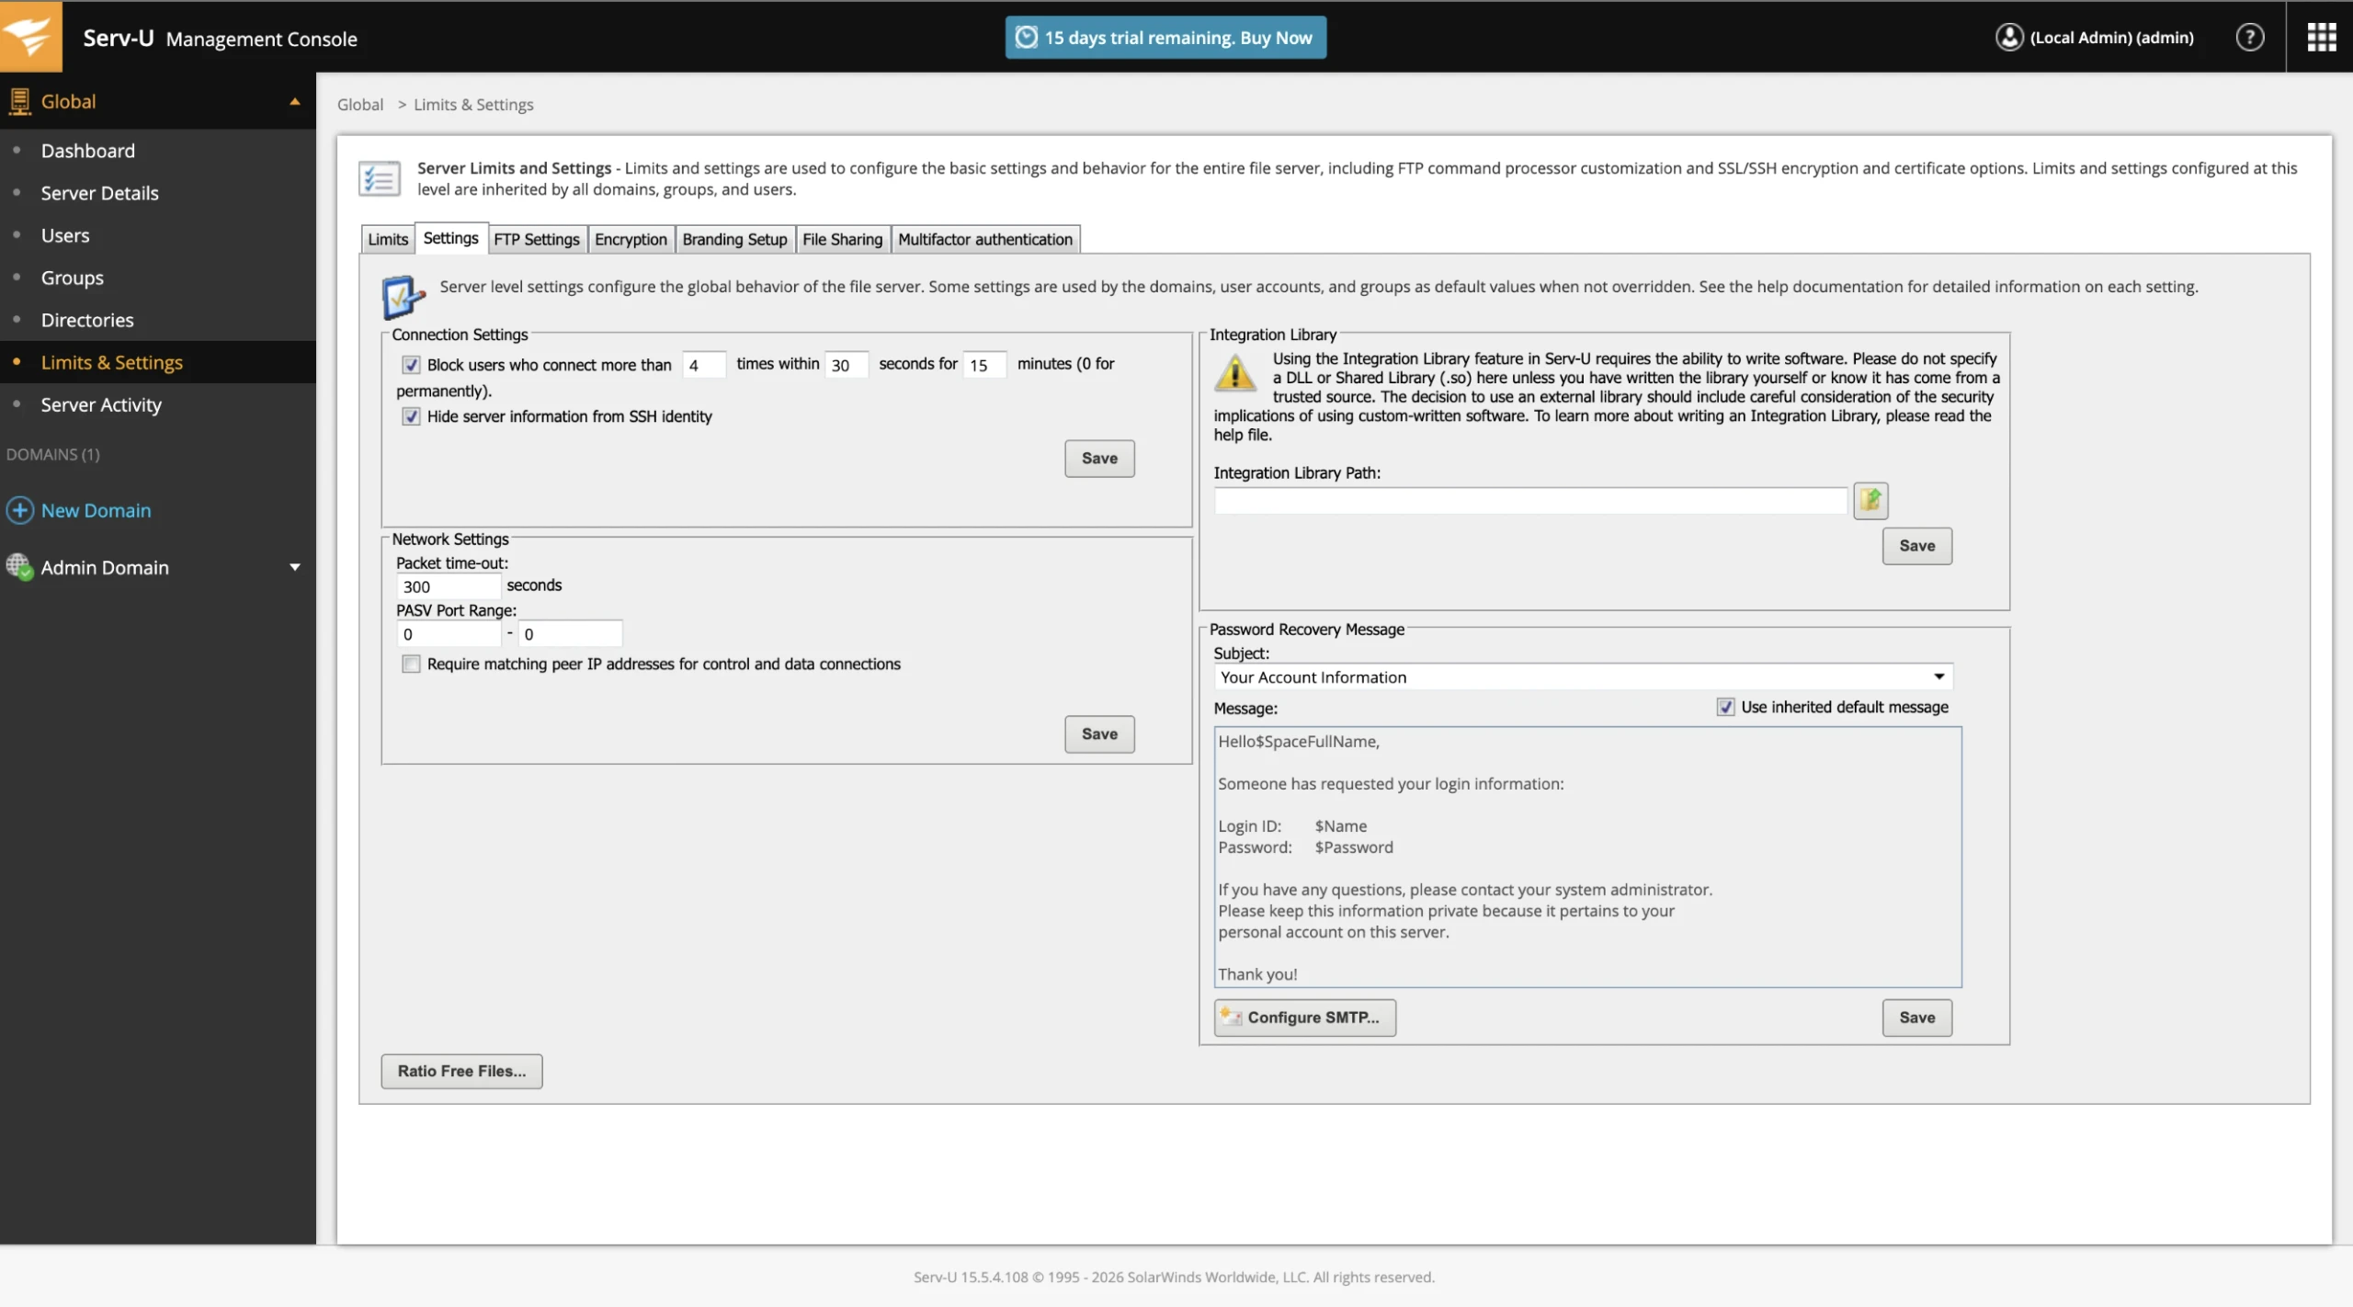Click inside the password recovery Message textarea

click(x=1587, y=857)
